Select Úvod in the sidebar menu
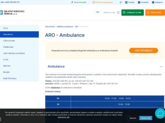Screen dimensions: 165x123 click(x=19, y=28)
